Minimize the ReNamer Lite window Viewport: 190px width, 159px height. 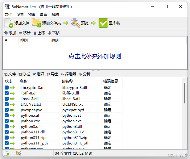(152, 6)
